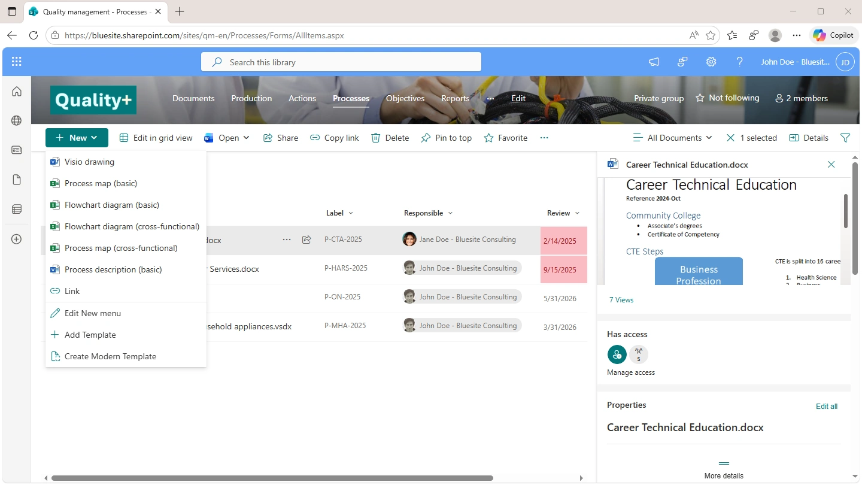
Task: Expand the All Documents view dropdown
Action: point(673,138)
